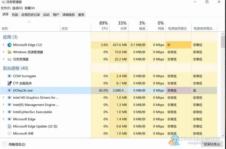Click the 8.1 MB memory cell

pyautogui.click(x=119, y=83)
